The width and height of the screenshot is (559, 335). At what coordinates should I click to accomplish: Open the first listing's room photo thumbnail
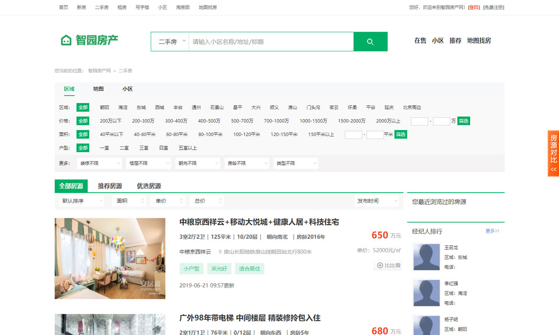[x=110, y=259]
